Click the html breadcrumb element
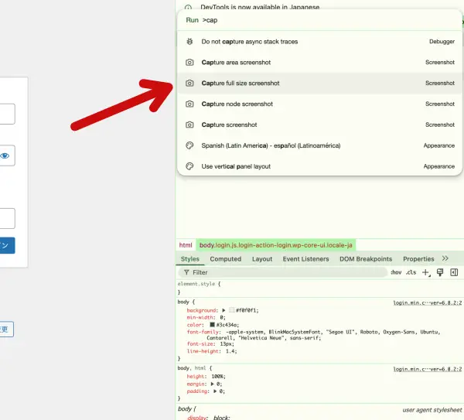 pyautogui.click(x=186, y=245)
